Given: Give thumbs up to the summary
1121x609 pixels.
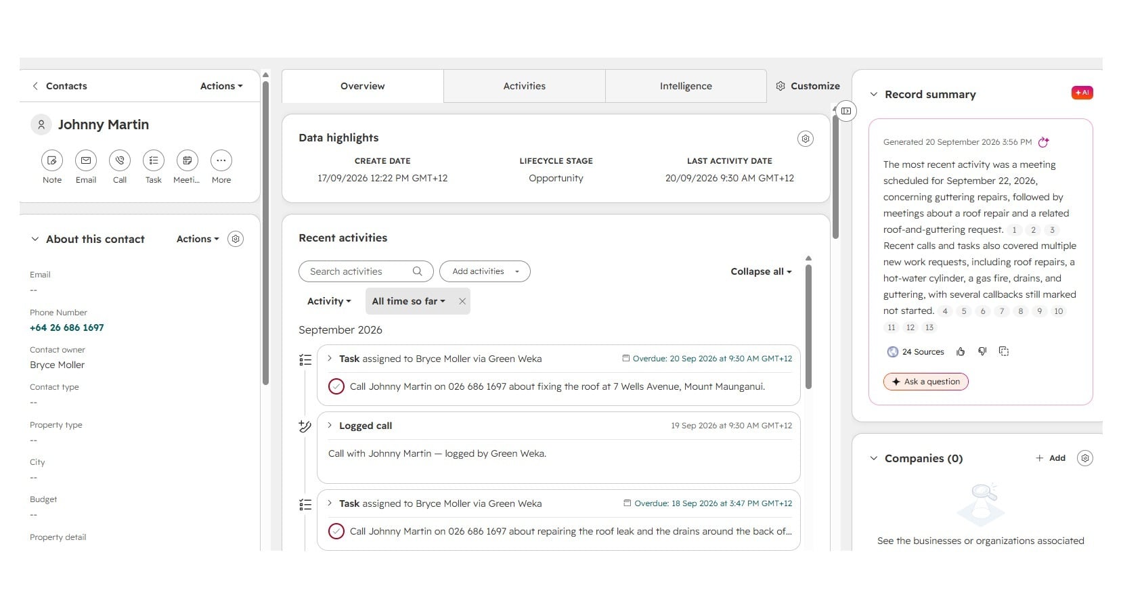Looking at the screenshot, I should pos(961,351).
